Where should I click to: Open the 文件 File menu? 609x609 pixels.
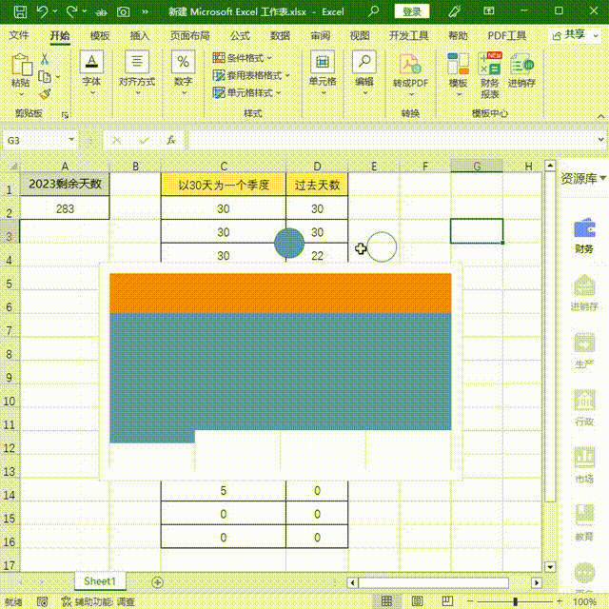19,36
